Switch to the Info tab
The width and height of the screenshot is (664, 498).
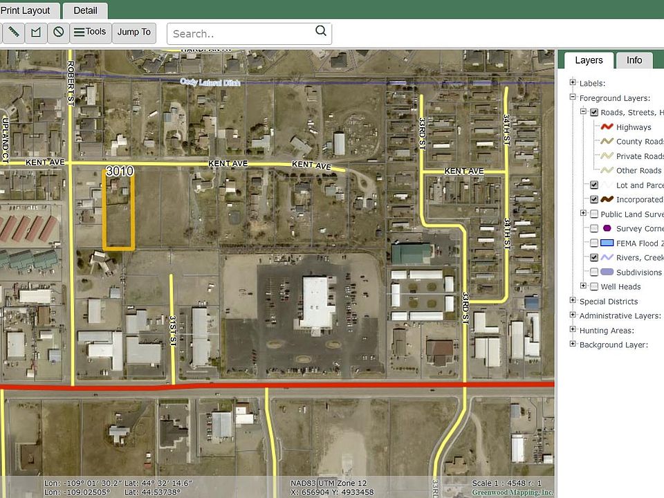click(634, 60)
